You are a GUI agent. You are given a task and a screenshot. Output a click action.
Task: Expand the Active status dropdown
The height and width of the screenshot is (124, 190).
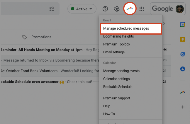[82, 9]
